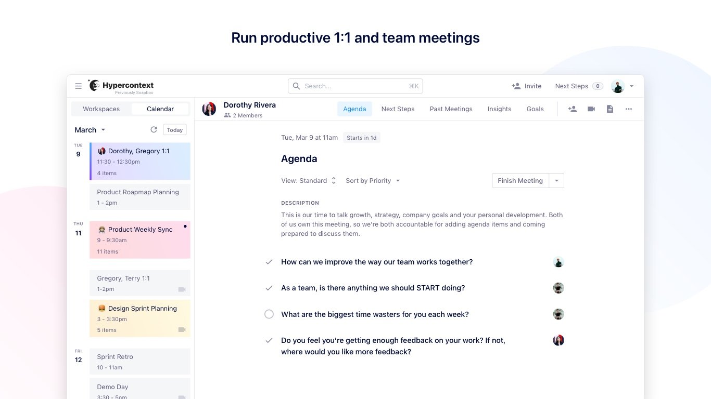
Task: Click the 2 Members people icon
Action: (x=227, y=115)
